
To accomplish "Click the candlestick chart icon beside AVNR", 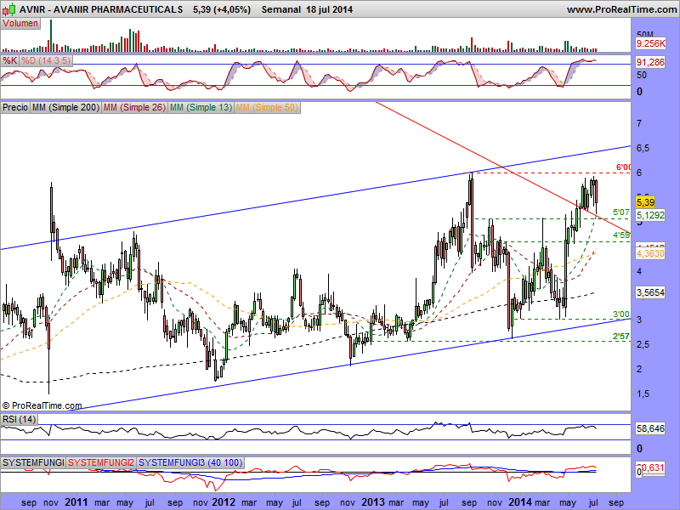I will pos(9,8).
